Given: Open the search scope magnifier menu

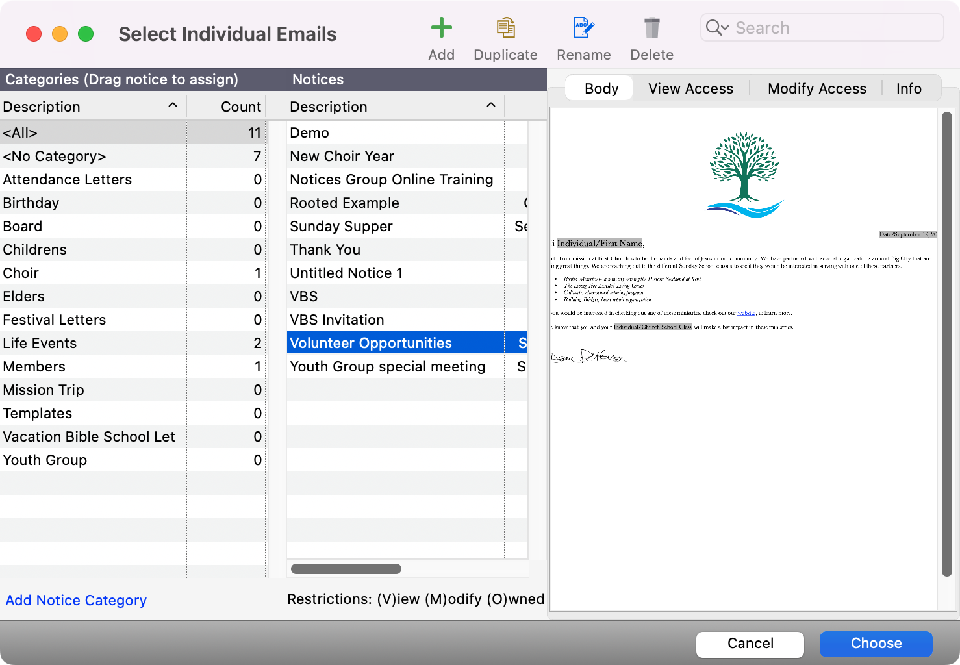Looking at the screenshot, I should click(717, 27).
